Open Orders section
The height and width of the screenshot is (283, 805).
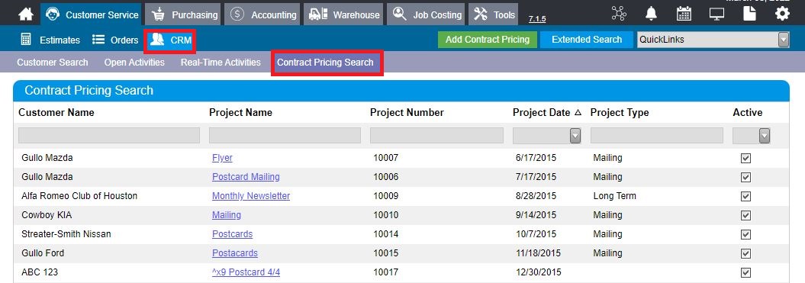coord(115,40)
